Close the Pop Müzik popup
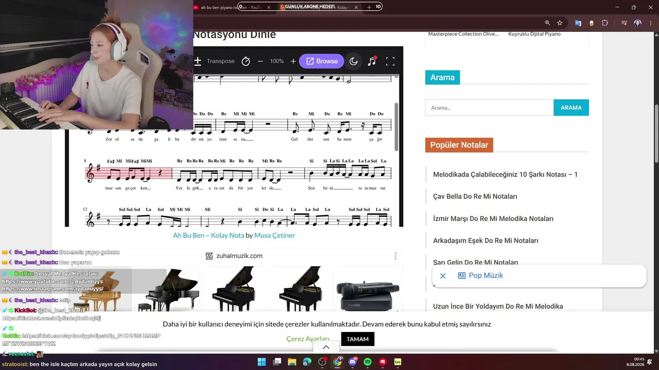 (x=443, y=276)
